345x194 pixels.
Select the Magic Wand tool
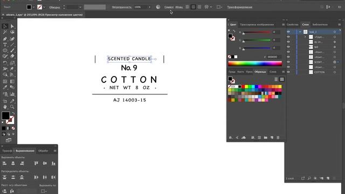5,32
